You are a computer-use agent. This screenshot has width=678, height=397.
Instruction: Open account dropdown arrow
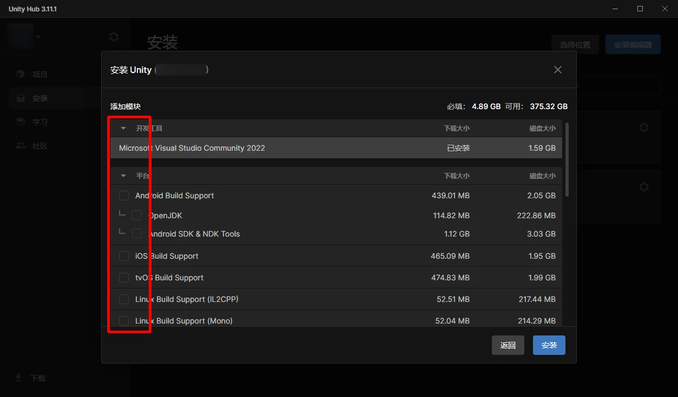(38, 37)
